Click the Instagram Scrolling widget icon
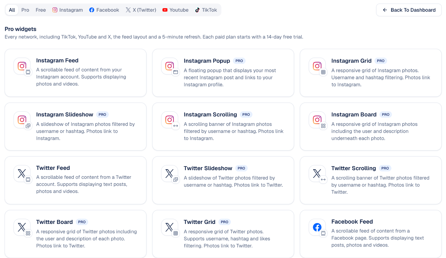This screenshot has width=446, height=258. click(170, 120)
